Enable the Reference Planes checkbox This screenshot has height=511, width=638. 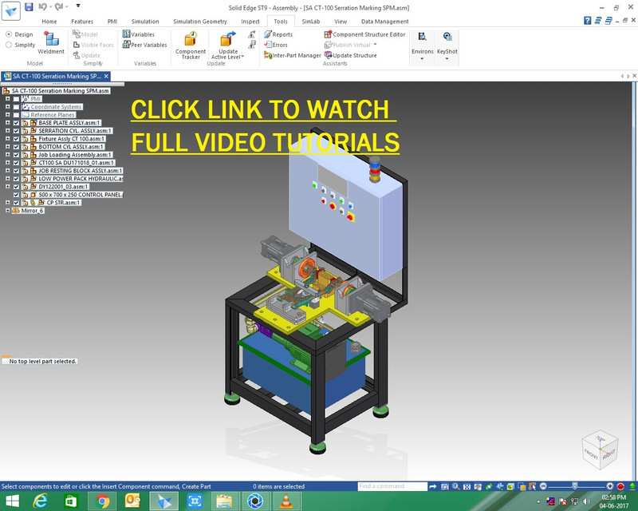[x=16, y=115]
